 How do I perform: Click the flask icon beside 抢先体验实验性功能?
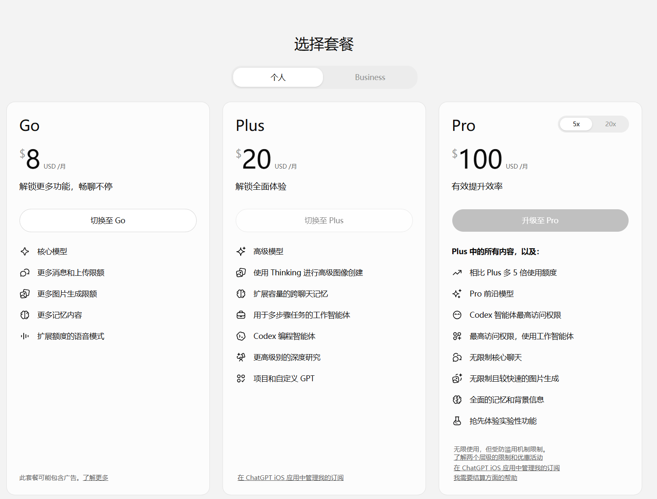[457, 421]
